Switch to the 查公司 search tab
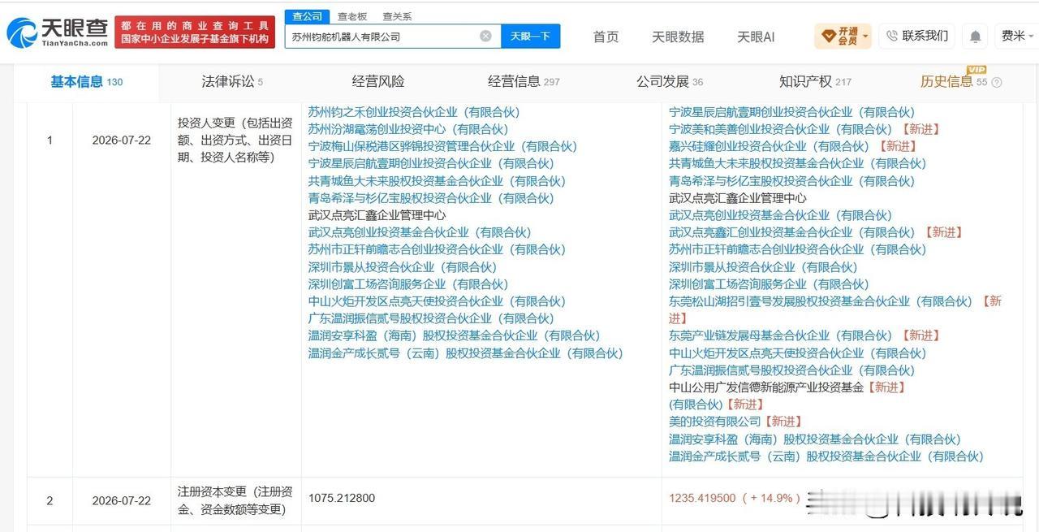 coord(308,16)
